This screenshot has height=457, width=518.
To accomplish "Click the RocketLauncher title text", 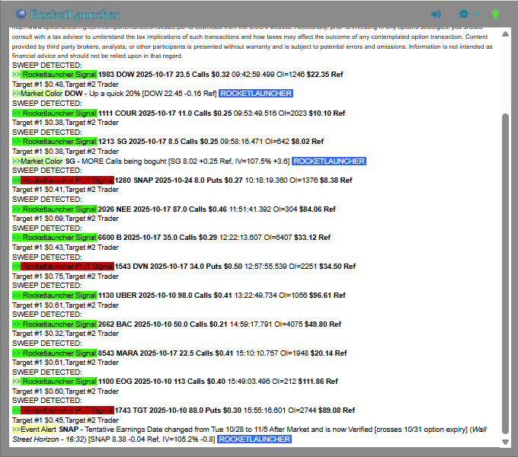I will 75,14.
